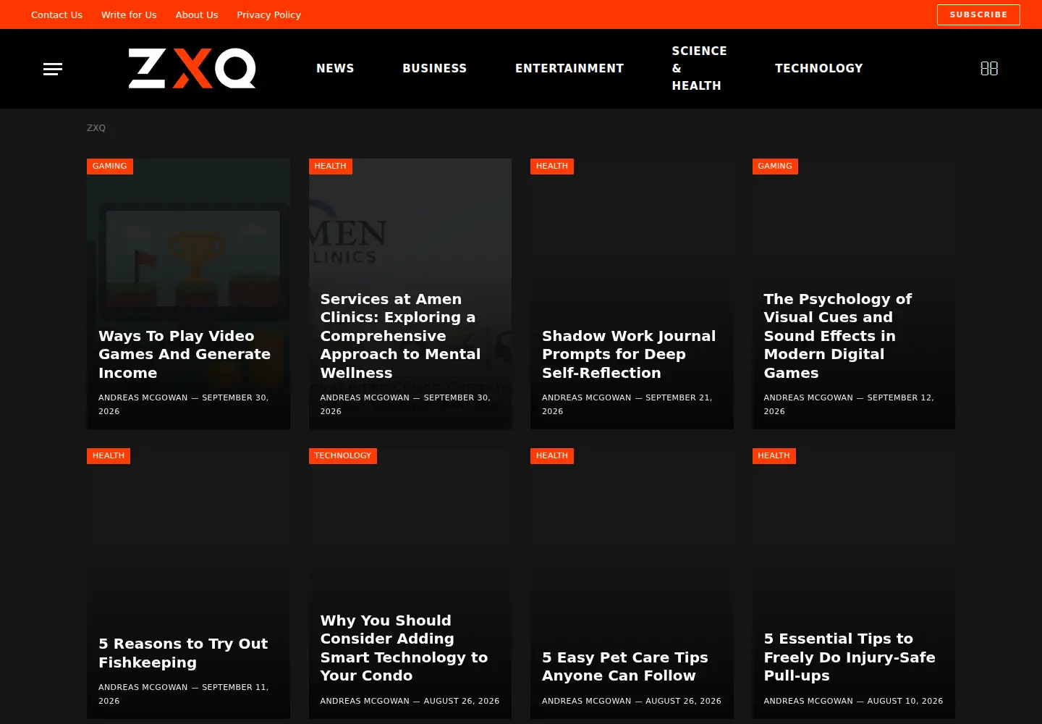Select the Science & Health menu item
Viewport: 1042px width, 724px height.
(x=699, y=68)
